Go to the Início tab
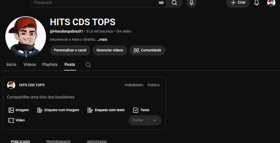The height and width of the screenshot is (143, 280). (11, 65)
